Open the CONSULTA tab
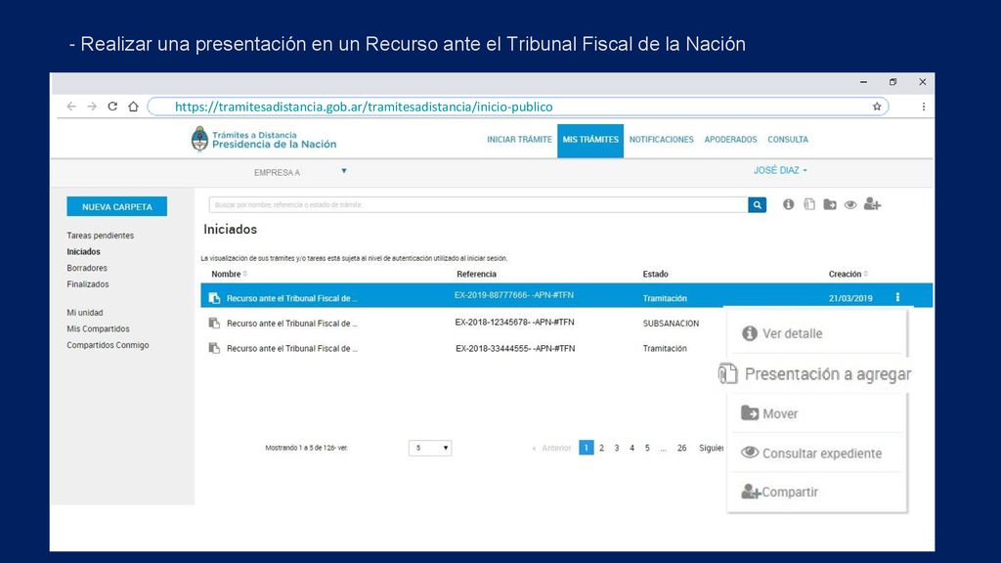This screenshot has width=1001, height=563. coord(788,139)
